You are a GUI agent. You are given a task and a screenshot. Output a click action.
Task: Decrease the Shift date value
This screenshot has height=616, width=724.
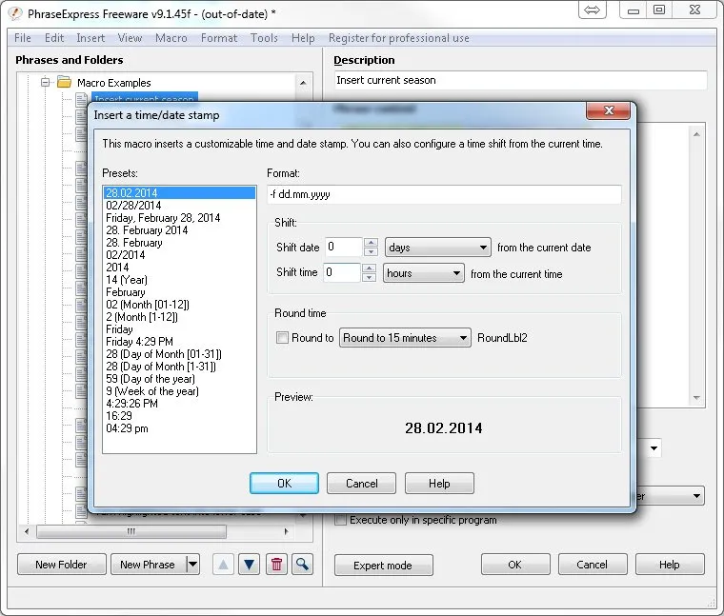point(371,252)
